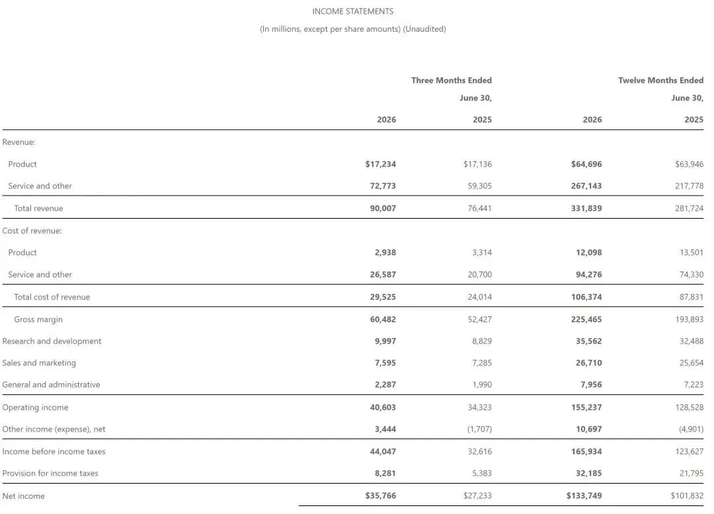
Task: Select the Cost of revenue heading
Action: tap(32, 231)
